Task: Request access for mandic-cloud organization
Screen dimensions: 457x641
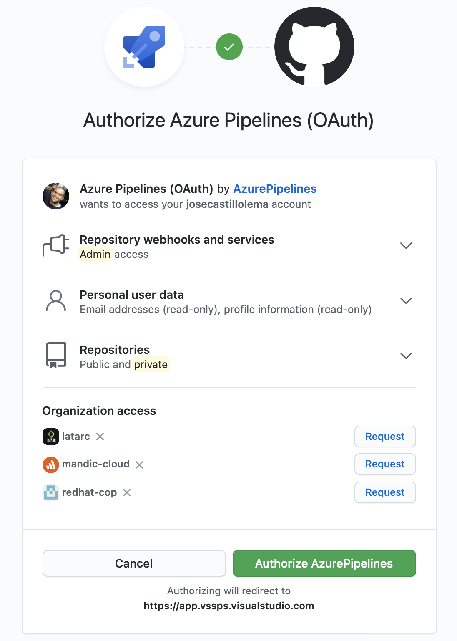Action: [x=385, y=464]
